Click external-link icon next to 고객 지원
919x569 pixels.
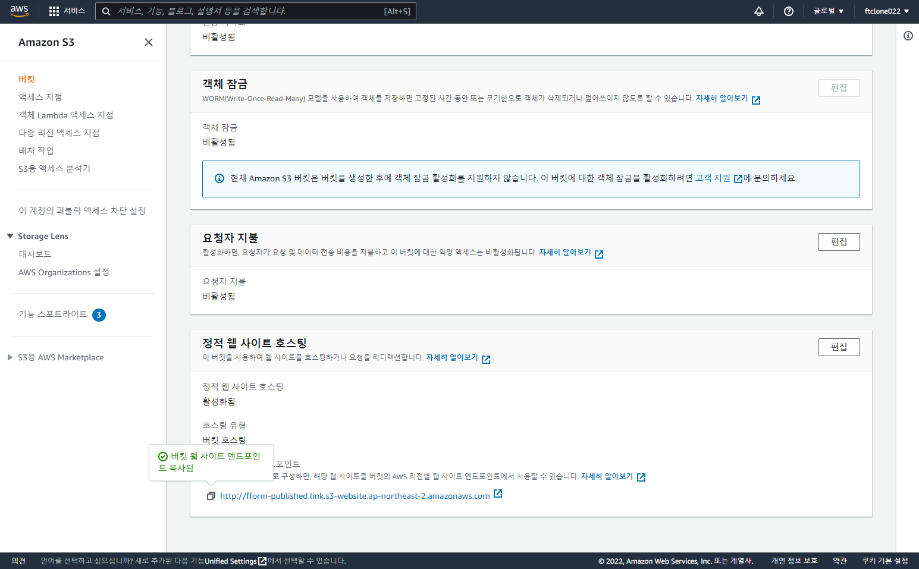point(738,179)
